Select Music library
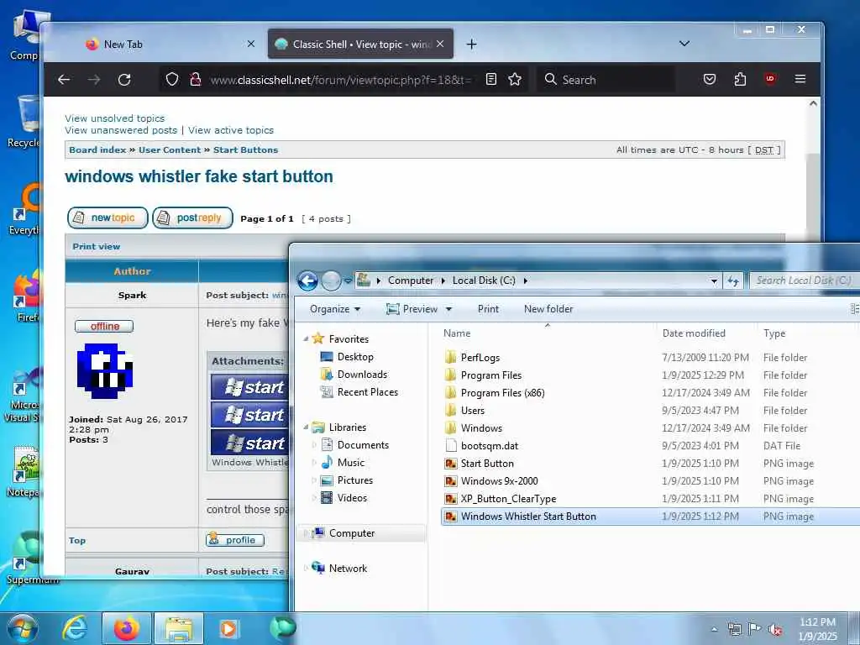 [x=350, y=463]
